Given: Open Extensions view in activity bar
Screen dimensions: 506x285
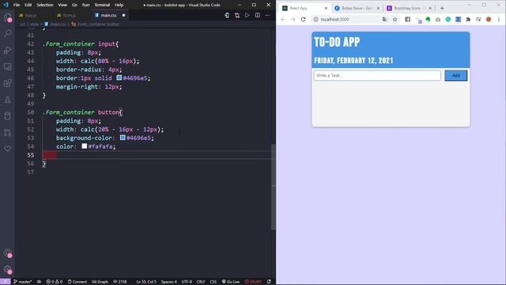Looking at the screenshot, I should point(7,83).
